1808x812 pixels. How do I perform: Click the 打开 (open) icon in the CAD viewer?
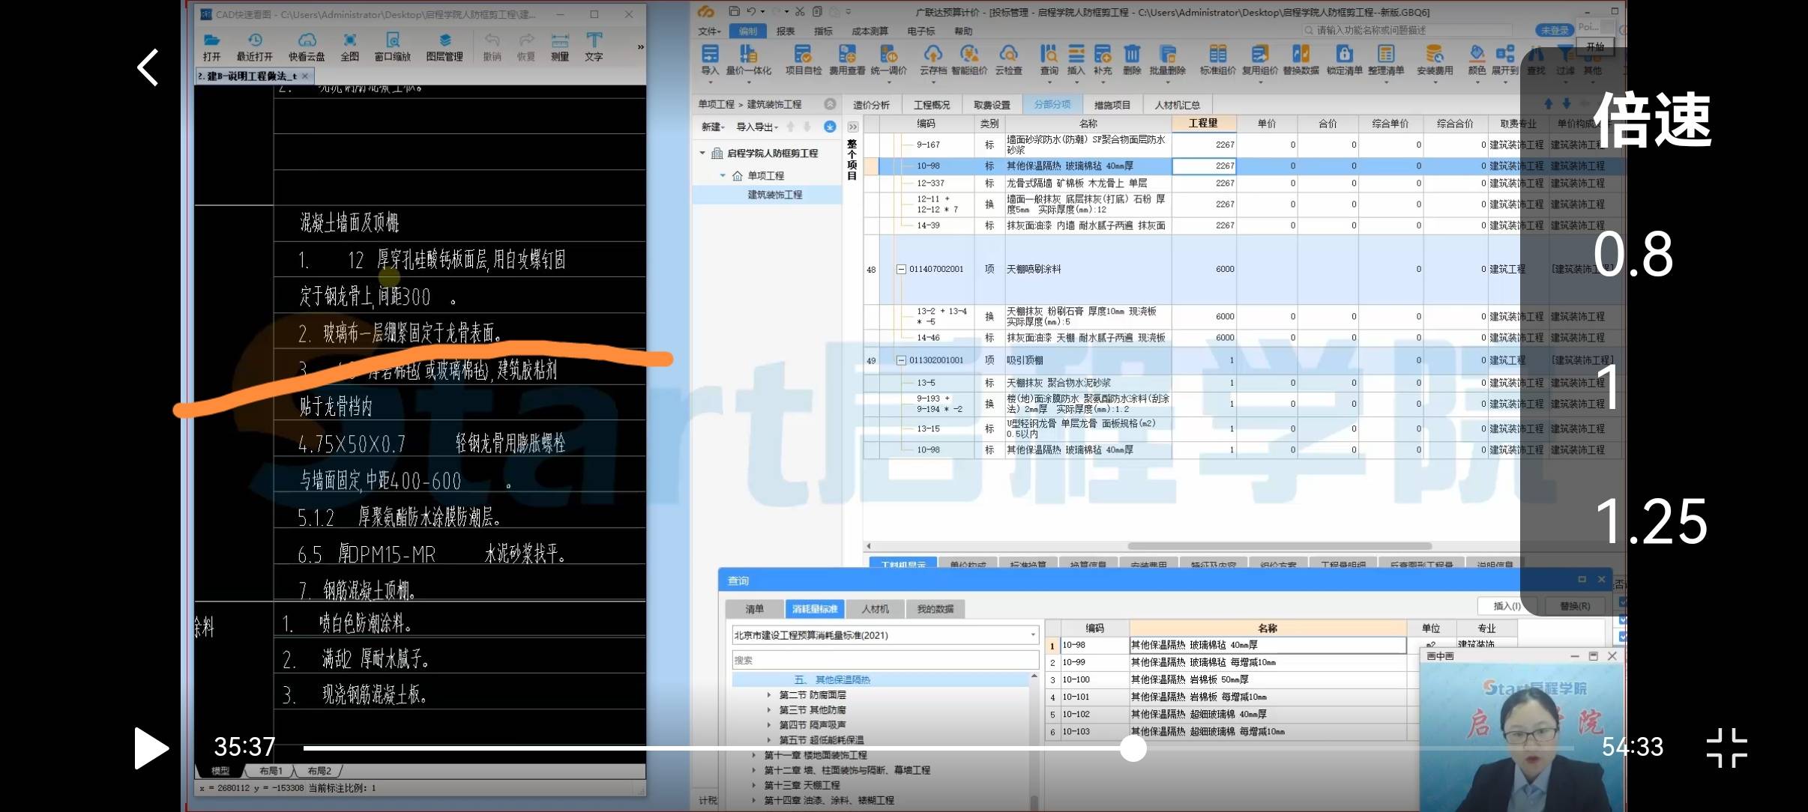pyautogui.click(x=211, y=47)
